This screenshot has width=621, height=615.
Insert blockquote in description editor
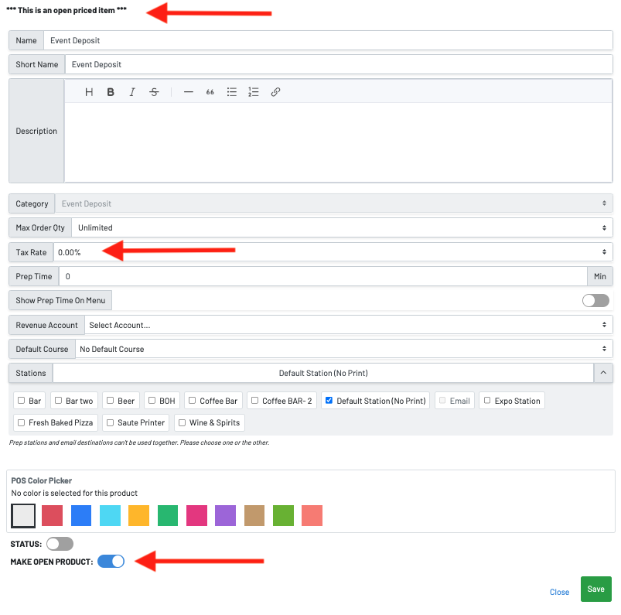(210, 92)
